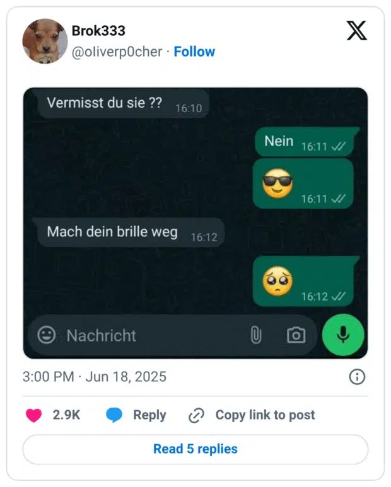Open the Read 5 replies button
Screen dimensions: 391x487
(195, 449)
